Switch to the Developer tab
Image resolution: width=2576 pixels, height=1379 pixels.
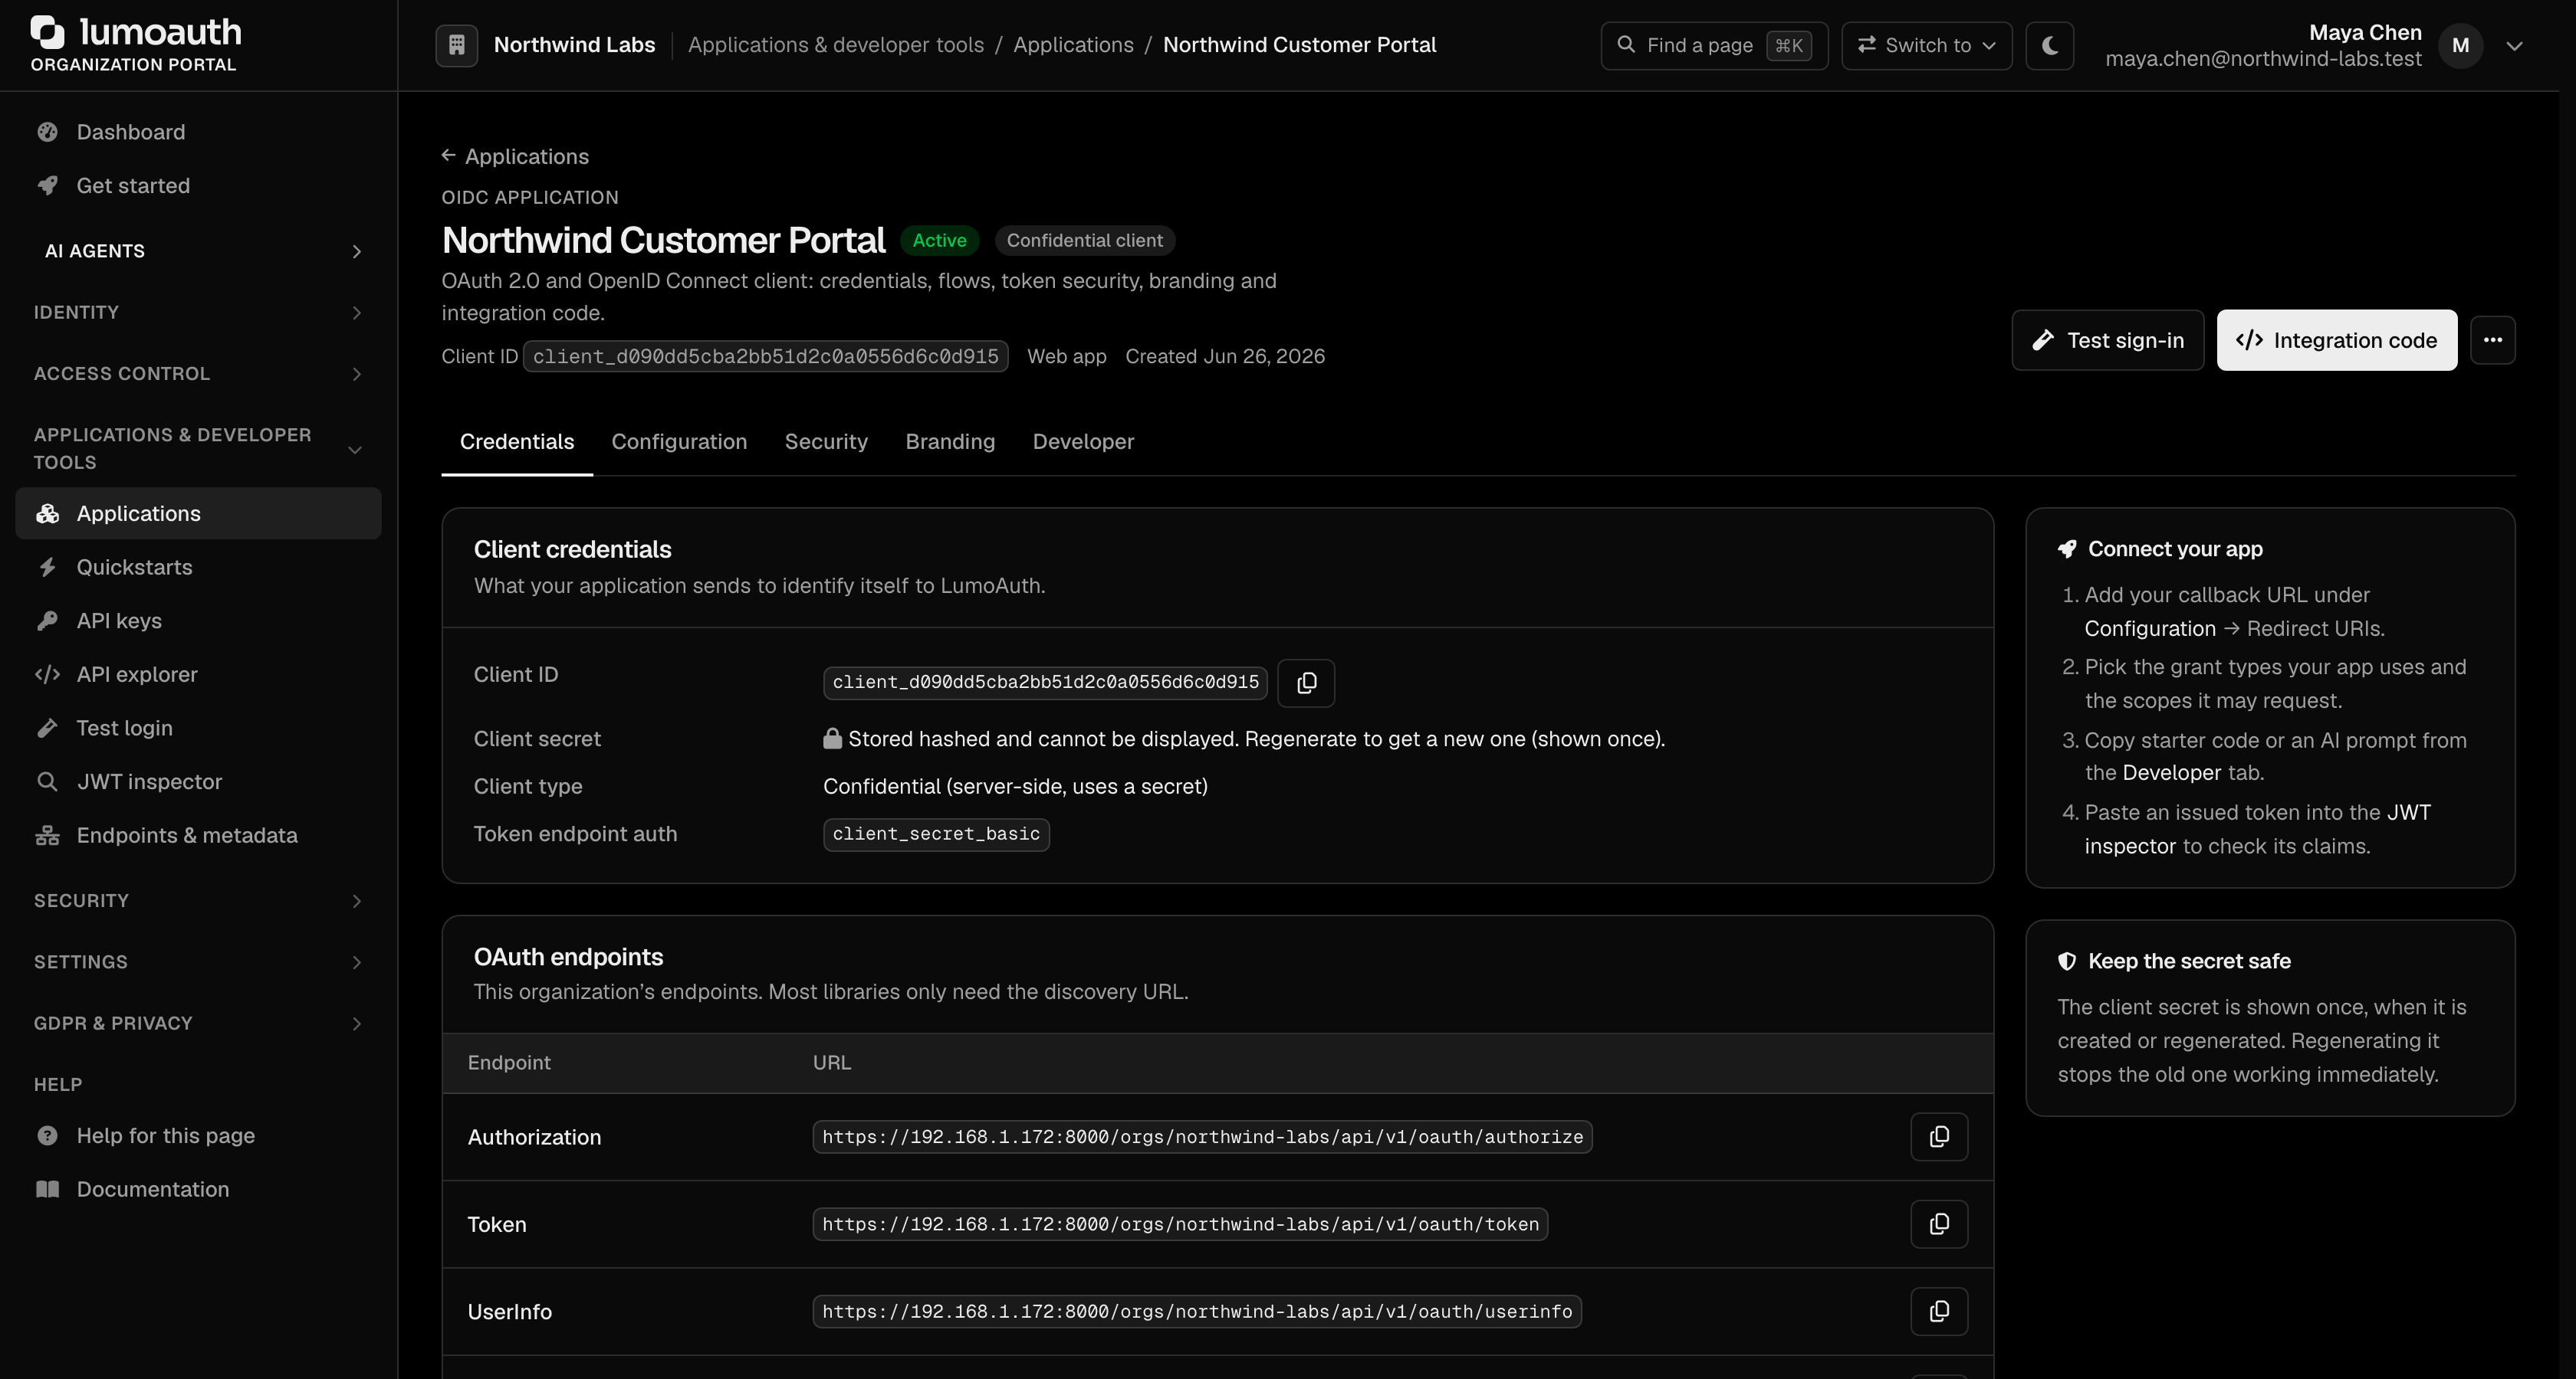(1083, 442)
